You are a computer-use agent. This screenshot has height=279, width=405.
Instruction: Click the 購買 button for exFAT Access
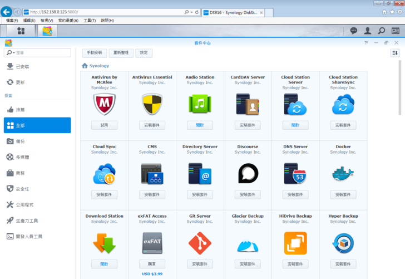[152, 264]
